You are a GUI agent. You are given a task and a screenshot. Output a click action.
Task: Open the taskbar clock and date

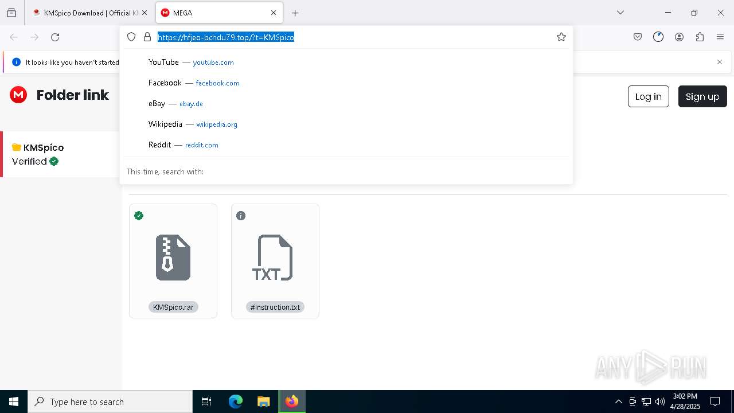pyautogui.click(x=685, y=402)
